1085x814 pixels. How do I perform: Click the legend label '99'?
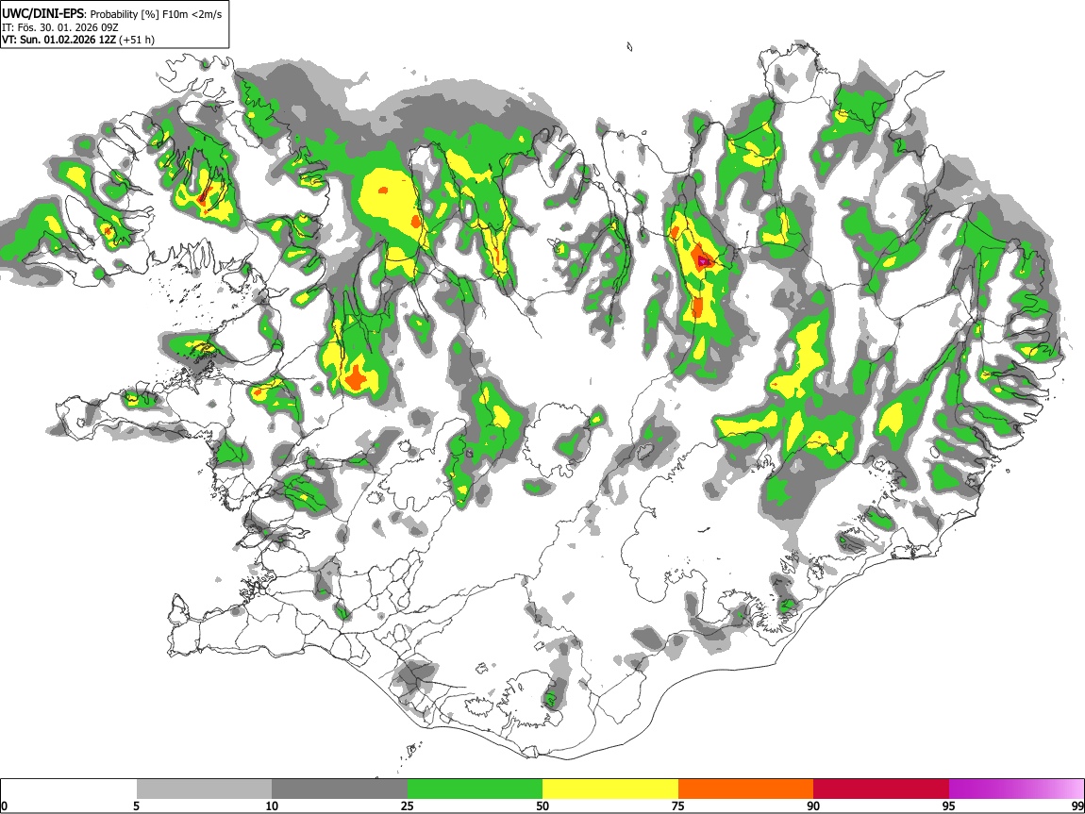[1077, 806]
